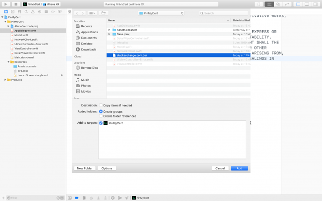Select Create folder references radio button
The image size is (322, 201).
pos(101,116)
